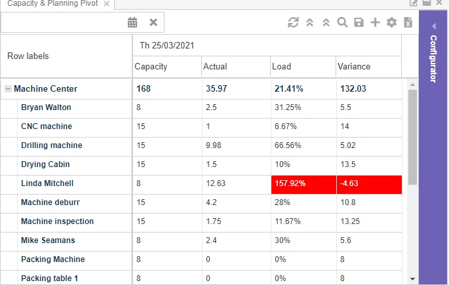The image size is (449, 285).
Task: Click the 31.25% load for Bryan Walton
Action: [x=303, y=109]
